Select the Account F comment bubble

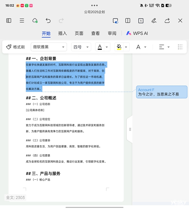161,92
